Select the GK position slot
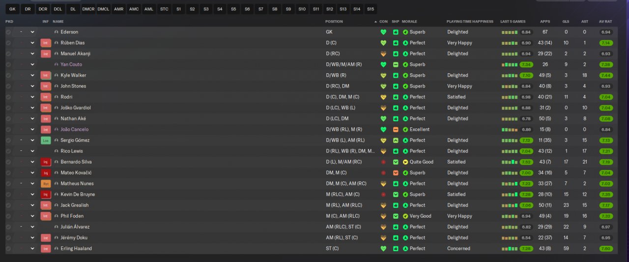 pyautogui.click(x=12, y=9)
